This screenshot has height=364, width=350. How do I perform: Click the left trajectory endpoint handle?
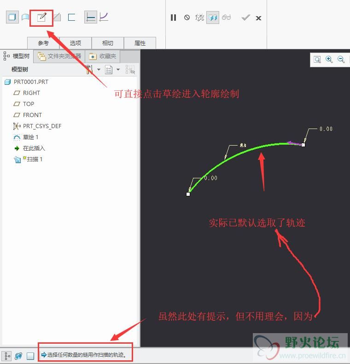(x=188, y=194)
